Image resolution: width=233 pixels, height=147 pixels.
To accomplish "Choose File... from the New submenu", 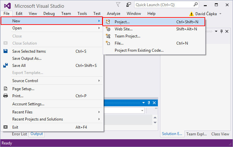I will tap(154, 43).
